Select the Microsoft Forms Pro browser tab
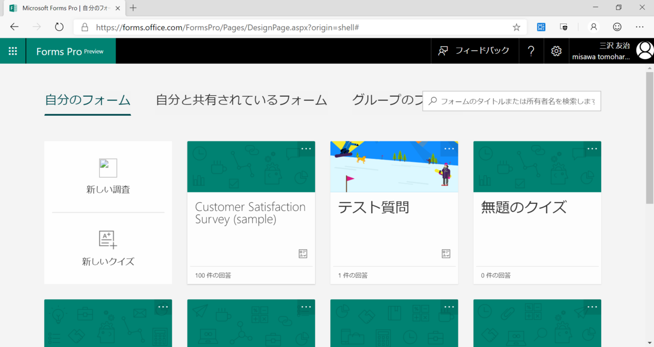The width and height of the screenshot is (654, 347). pyautogui.click(x=64, y=8)
